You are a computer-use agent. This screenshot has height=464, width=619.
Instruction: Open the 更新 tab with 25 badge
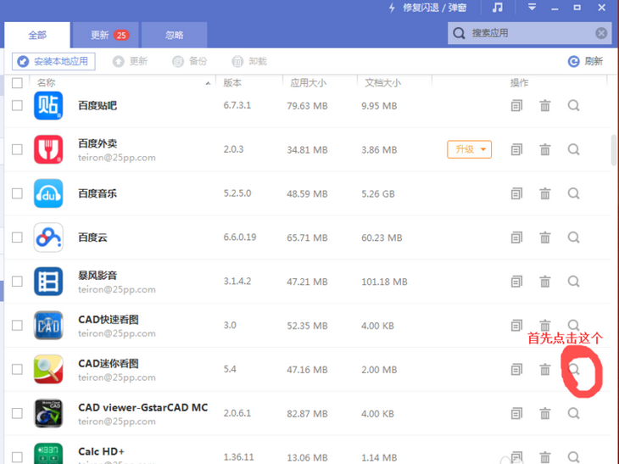pos(108,35)
